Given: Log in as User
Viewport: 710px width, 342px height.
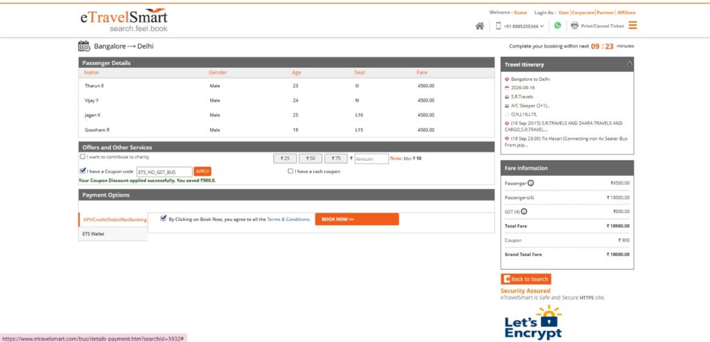Looking at the screenshot, I should [x=564, y=12].
